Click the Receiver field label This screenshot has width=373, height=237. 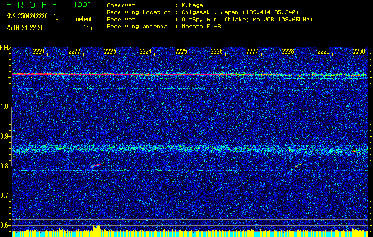click(x=121, y=20)
